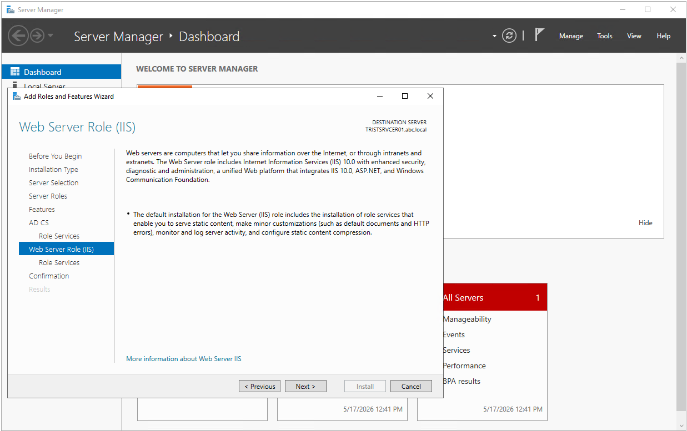Go to Server Selection step
Screen dimensions: 687x431
coord(53,183)
